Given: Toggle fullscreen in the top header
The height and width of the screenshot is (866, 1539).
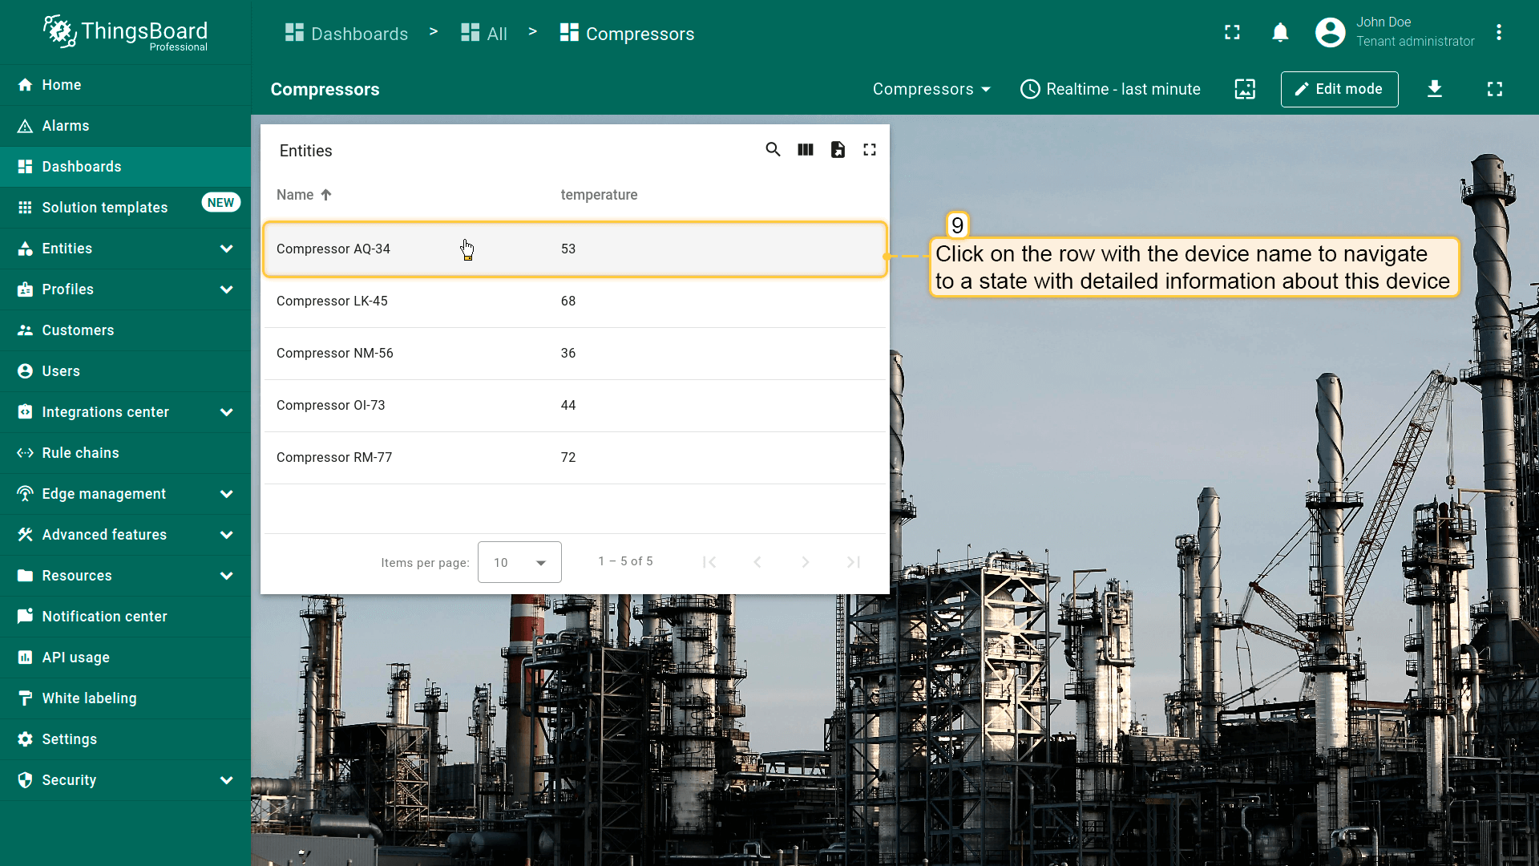Looking at the screenshot, I should [x=1232, y=33].
